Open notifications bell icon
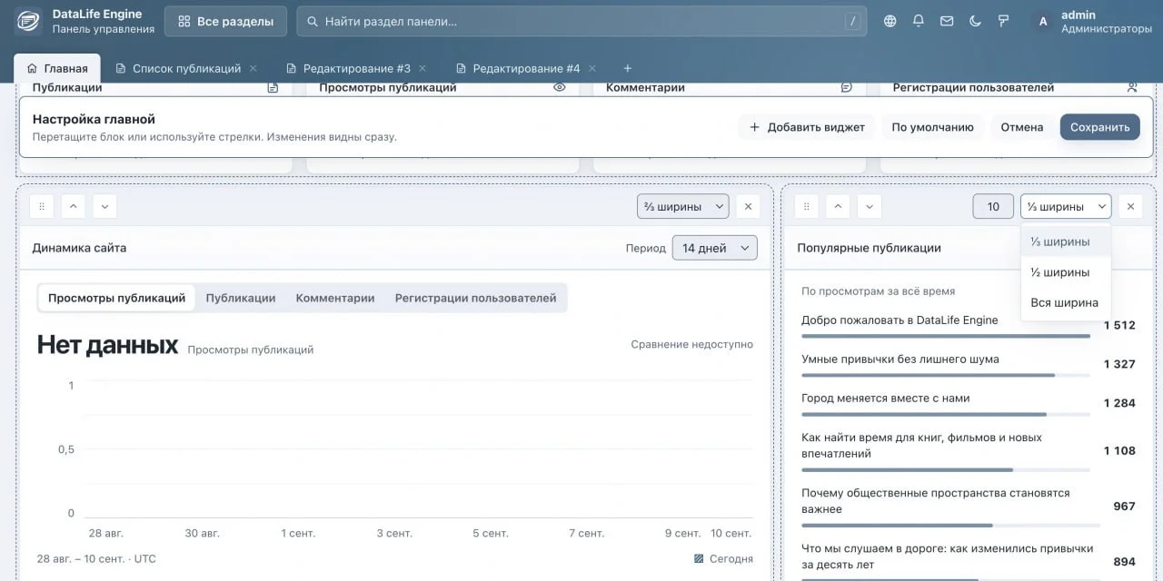Image resolution: width=1163 pixels, height=581 pixels. [x=919, y=21]
